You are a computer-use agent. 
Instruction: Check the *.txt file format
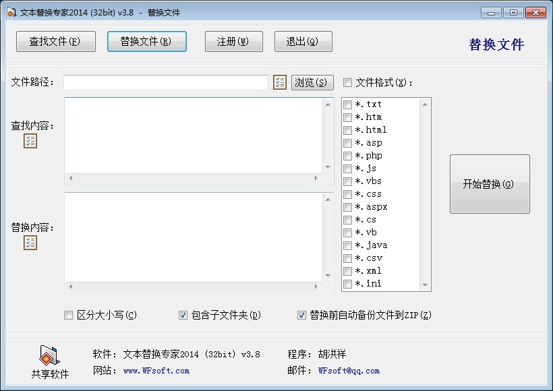click(x=347, y=104)
